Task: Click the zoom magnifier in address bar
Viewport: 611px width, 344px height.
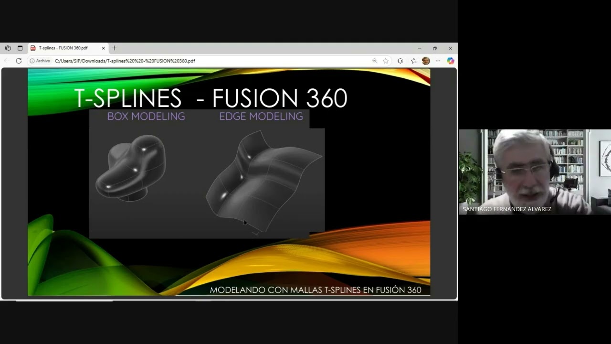Action: 375,61
